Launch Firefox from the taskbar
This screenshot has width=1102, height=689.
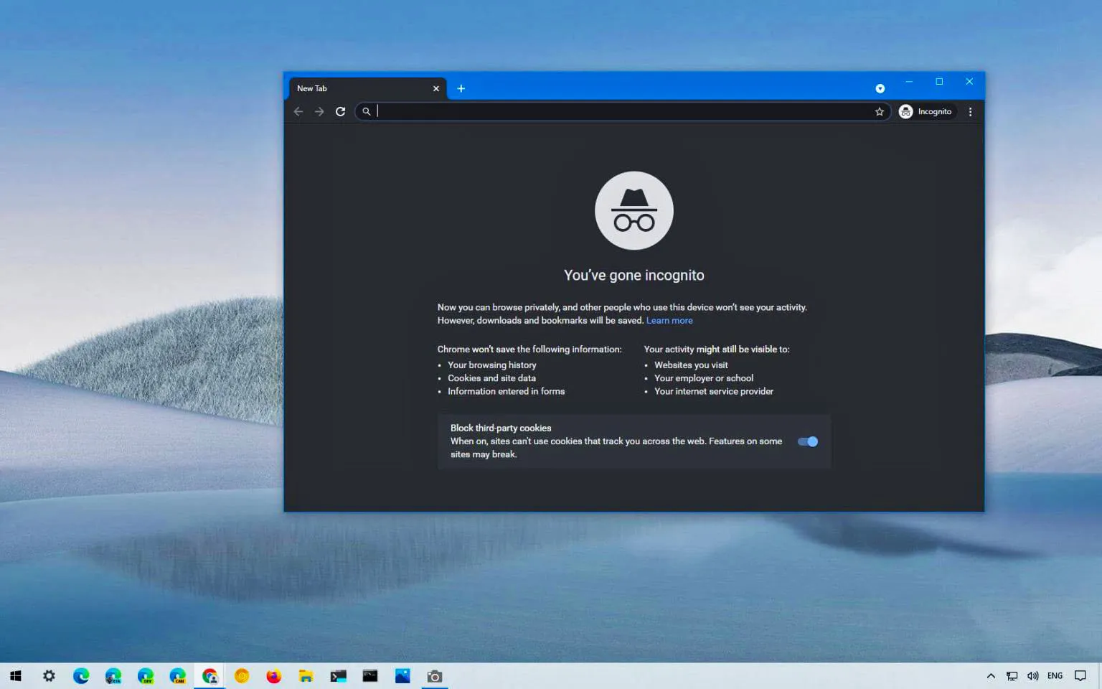(274, 676)
